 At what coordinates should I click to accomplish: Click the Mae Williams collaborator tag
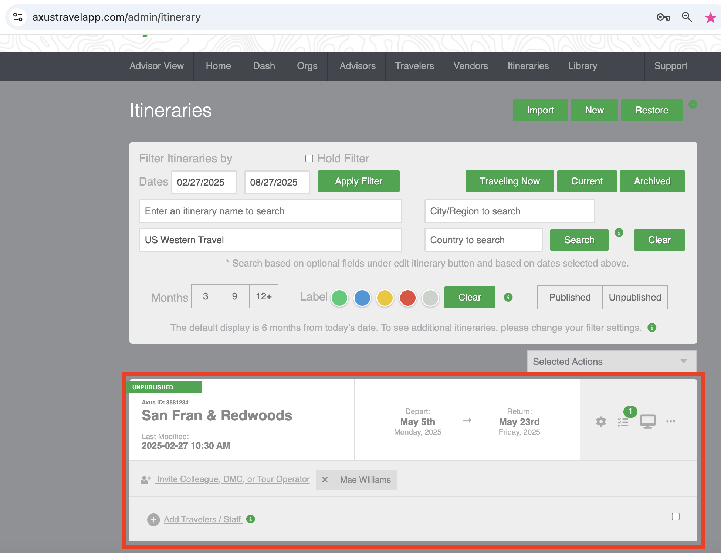coord(365,480)
